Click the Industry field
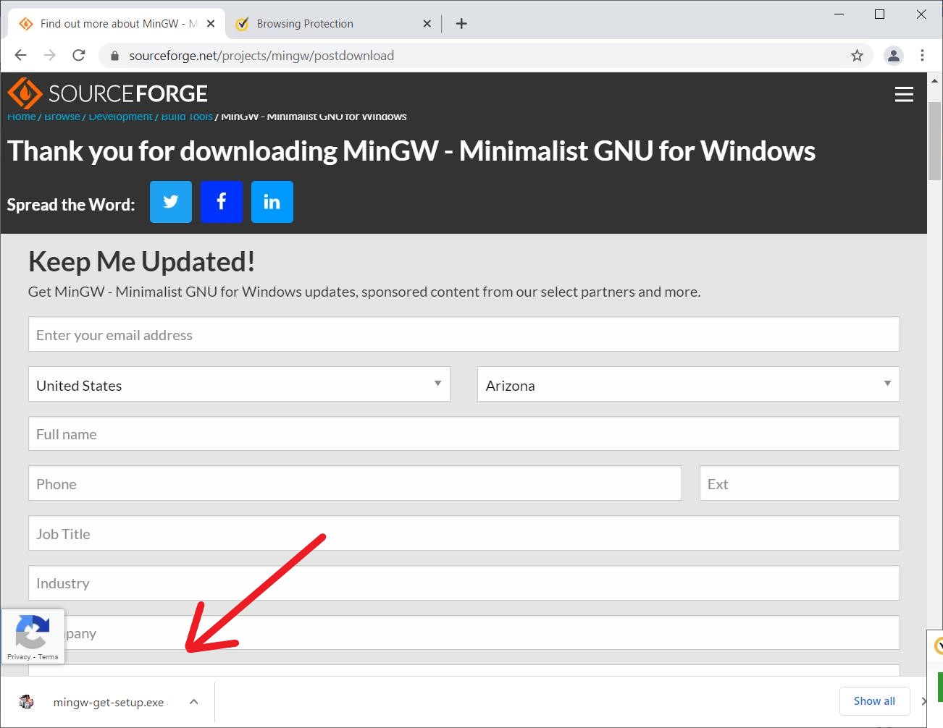Image resolution: width=943 pixels, height=728 pixels. click(464, 583)
